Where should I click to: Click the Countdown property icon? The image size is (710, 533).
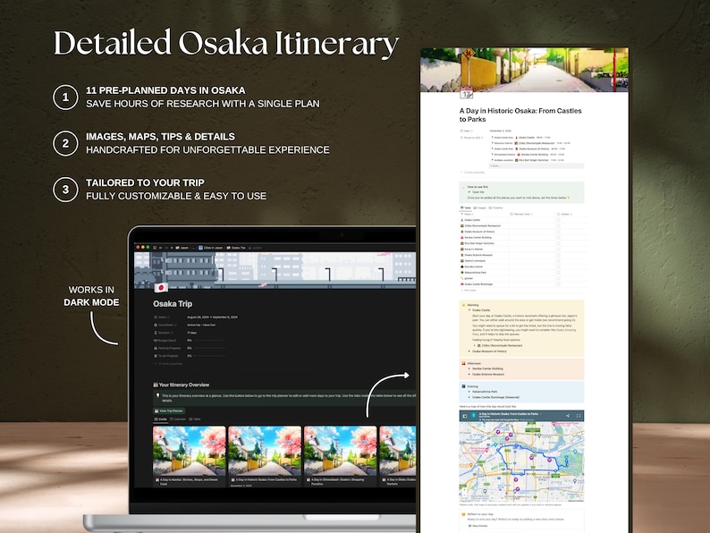(x=156, y=325)
